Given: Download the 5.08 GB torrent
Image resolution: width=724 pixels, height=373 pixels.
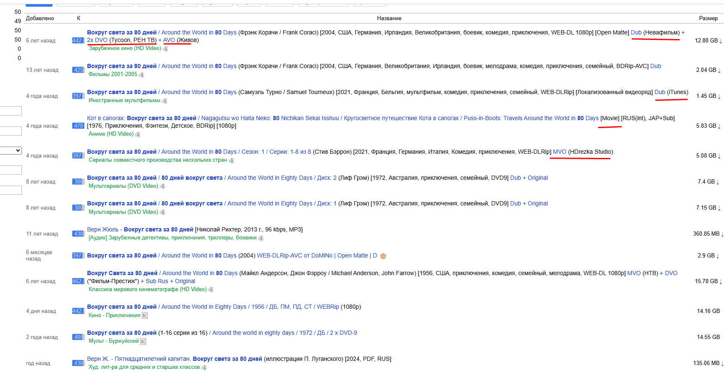Looking at the screenshot, I should click(x=708, y=156).
